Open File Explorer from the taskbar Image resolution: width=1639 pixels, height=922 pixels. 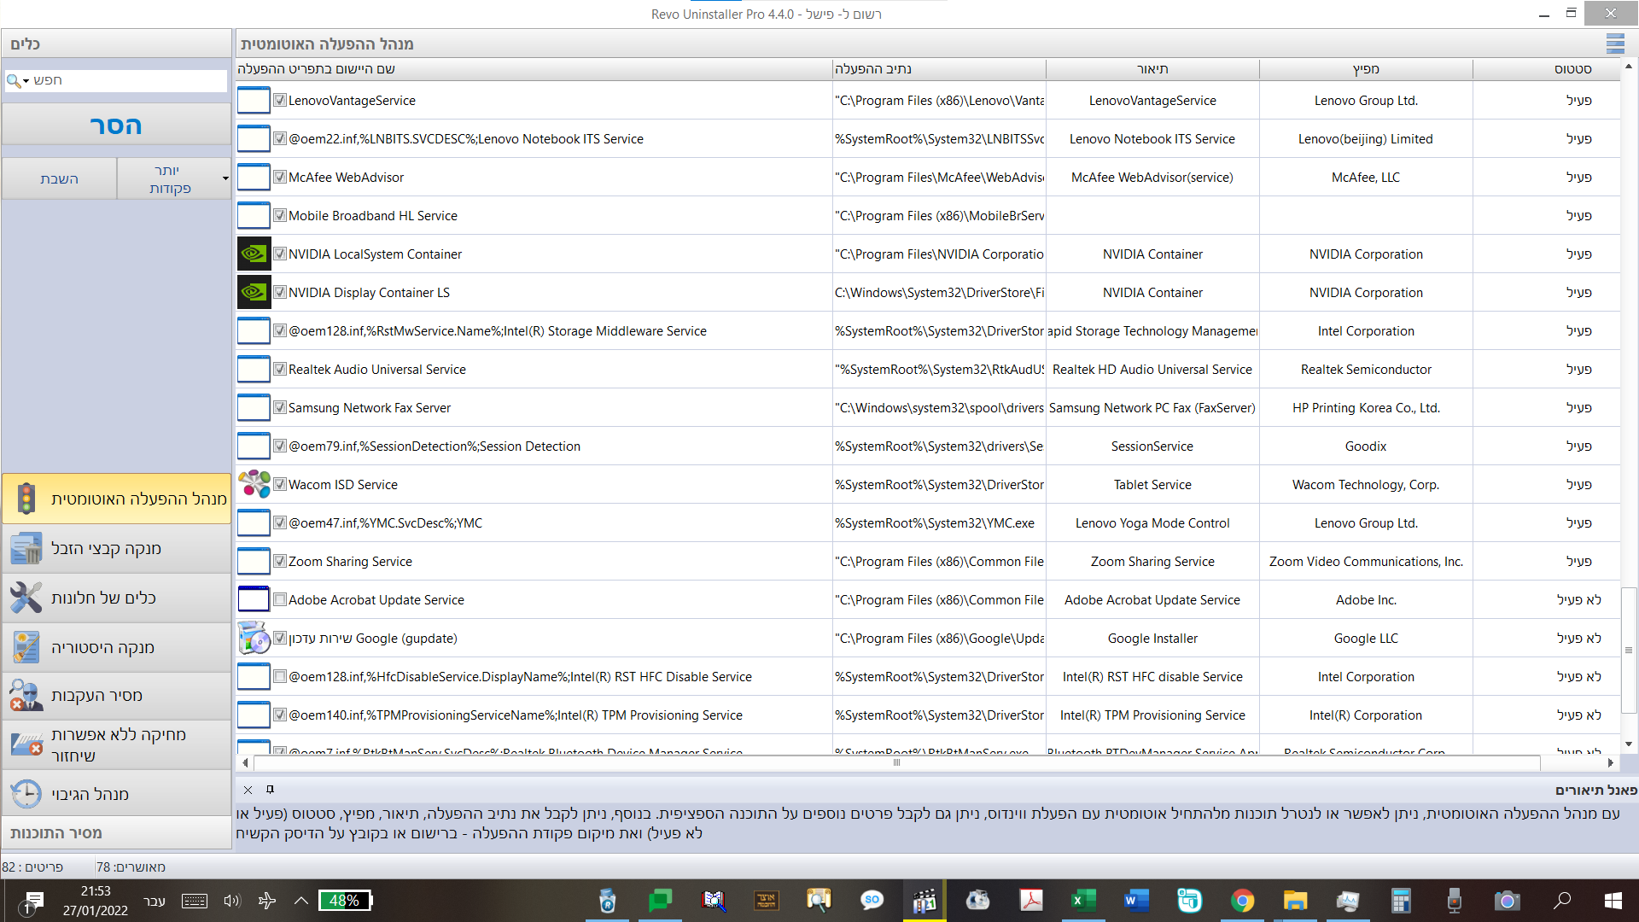click(x=1295, y=901)
